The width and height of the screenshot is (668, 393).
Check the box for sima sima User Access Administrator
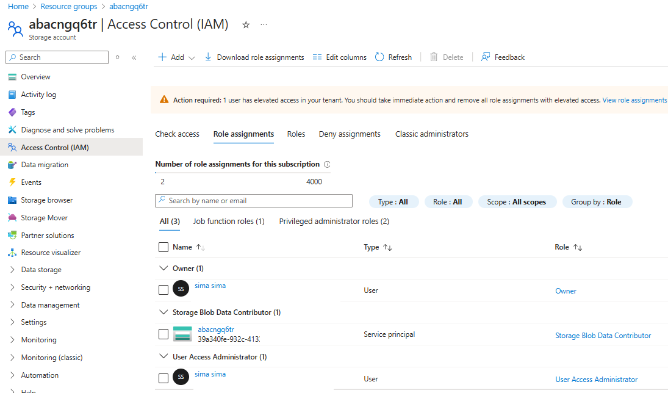[163, 378]
